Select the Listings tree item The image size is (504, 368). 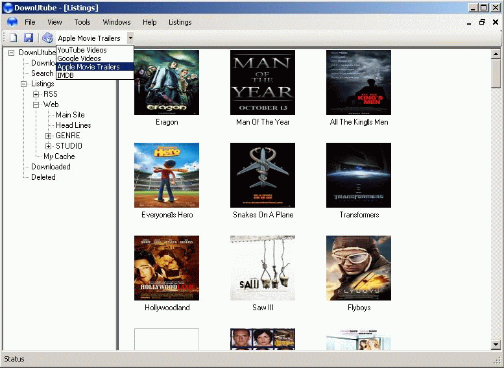[x=42, y=84]
